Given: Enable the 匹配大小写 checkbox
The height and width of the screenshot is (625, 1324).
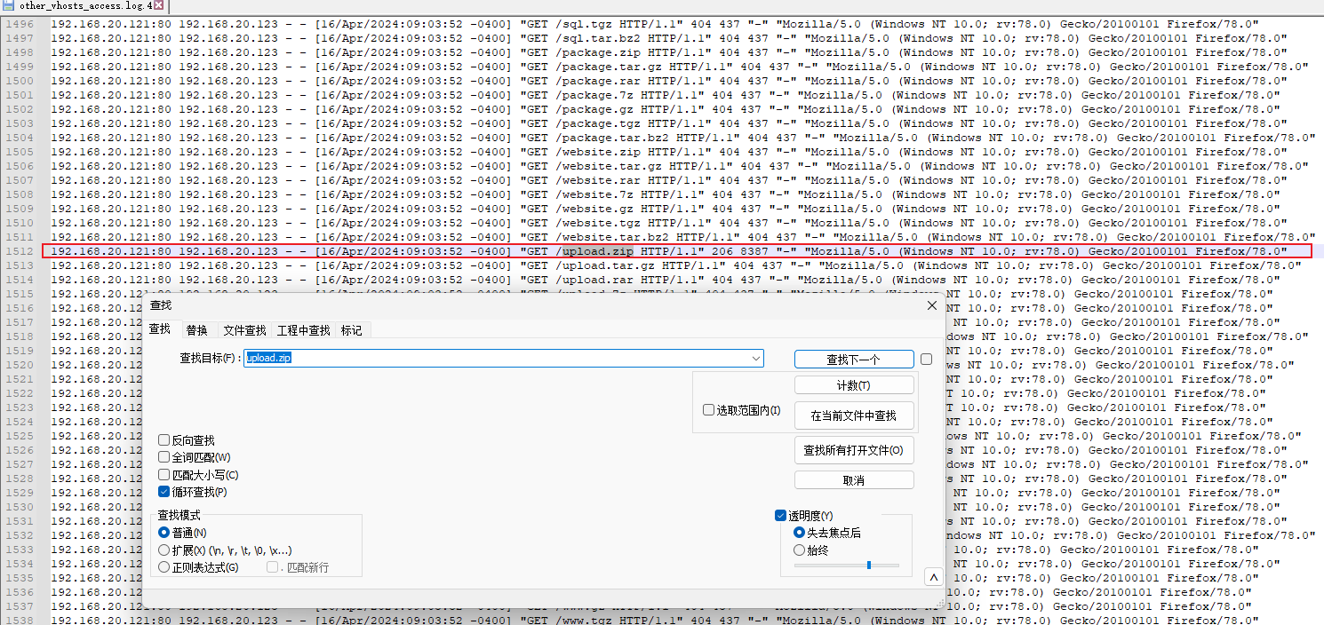Looking at the screenshot, I should pos(164,475).
